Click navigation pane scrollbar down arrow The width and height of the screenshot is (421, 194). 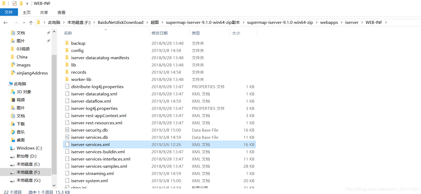(54, 185)
